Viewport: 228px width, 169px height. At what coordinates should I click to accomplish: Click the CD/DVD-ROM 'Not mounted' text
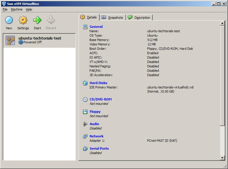(99, 104)
